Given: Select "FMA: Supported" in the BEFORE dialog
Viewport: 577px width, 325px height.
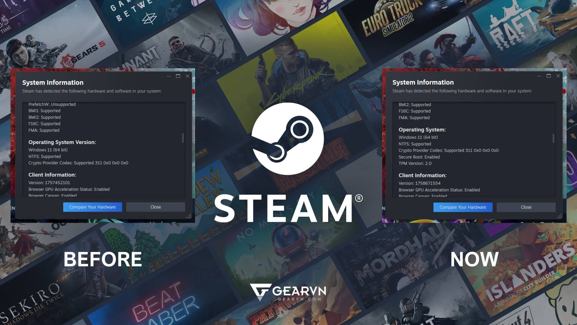Looking at the screenshot, I should coord(44,130).
